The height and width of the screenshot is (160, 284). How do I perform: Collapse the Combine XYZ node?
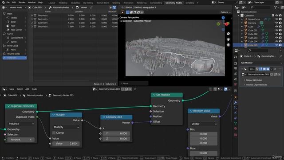(104, 117)
